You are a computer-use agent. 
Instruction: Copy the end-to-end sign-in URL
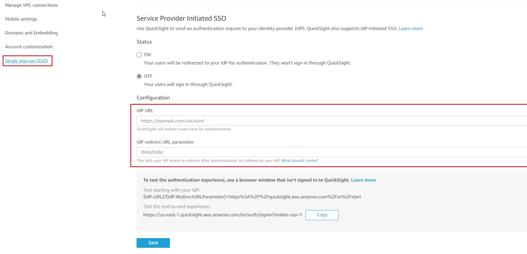[322, 215]
